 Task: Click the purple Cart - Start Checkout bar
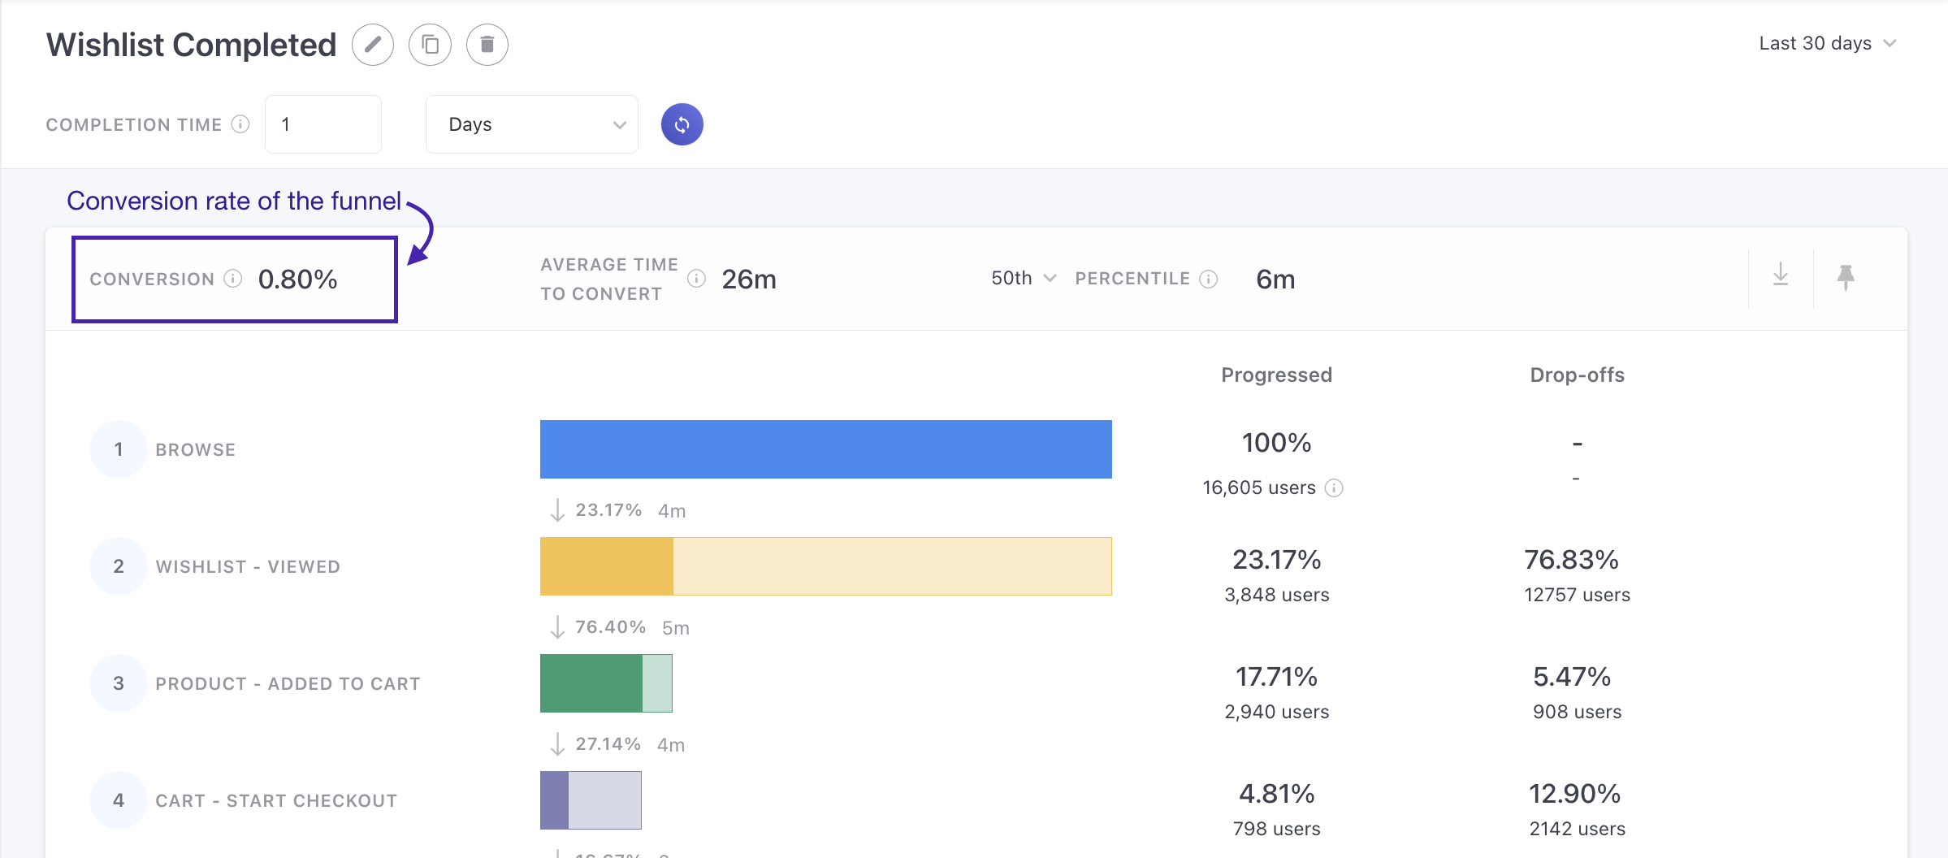click(591, 800)
